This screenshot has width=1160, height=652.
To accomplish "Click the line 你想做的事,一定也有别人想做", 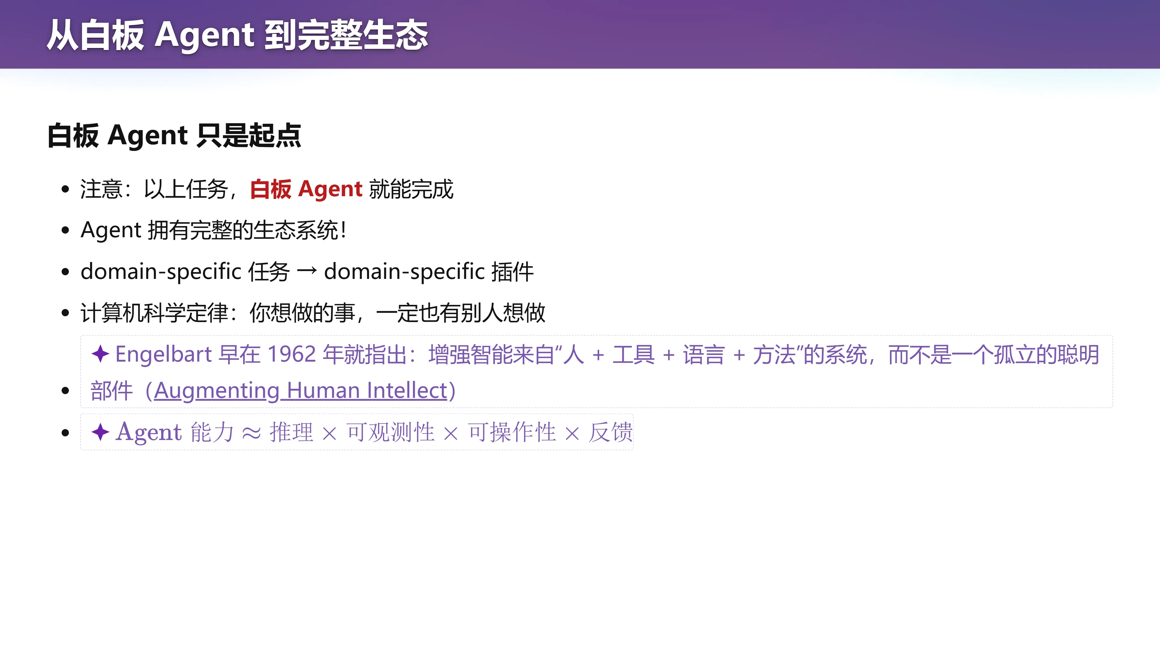I will 398,313.
